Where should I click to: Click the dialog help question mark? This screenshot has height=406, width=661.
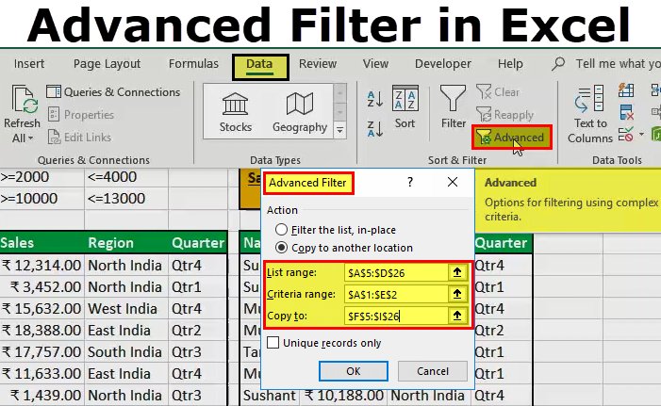pyautogui.click(x=410, y=182)
